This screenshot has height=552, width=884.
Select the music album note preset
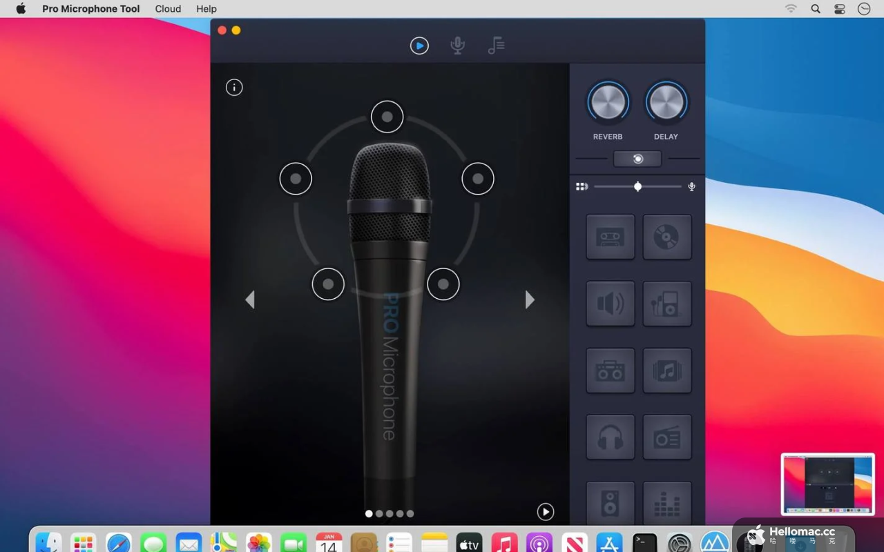(667, 371)
